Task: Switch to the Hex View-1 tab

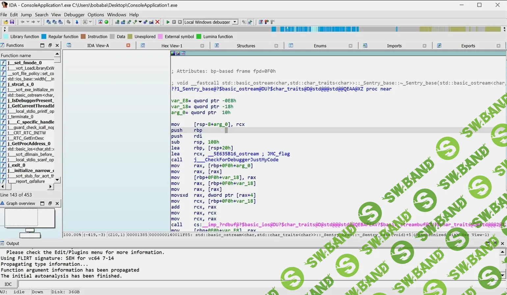Action: pos(172,46)
